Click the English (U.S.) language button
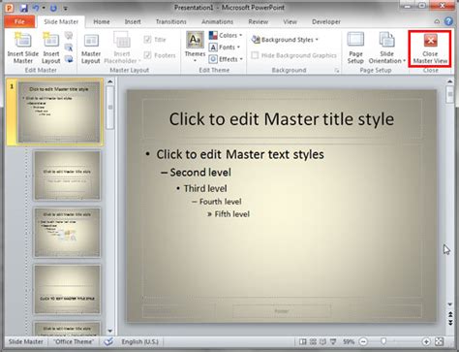This screenshot has width=459, height=352. point(139,341)
